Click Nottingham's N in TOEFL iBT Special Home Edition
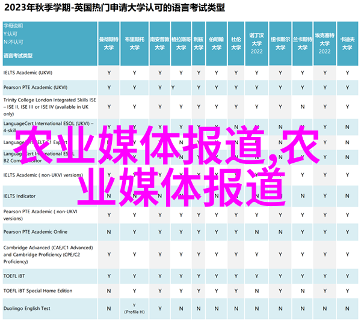 coord(257,291)
